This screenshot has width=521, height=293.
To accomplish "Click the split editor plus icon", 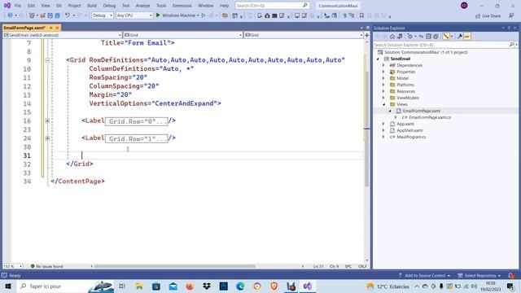I will [x=367, y=35].
